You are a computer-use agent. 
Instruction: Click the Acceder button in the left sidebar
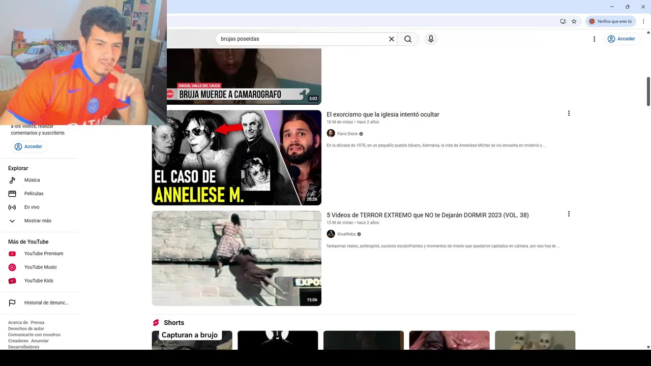[28, 146]
